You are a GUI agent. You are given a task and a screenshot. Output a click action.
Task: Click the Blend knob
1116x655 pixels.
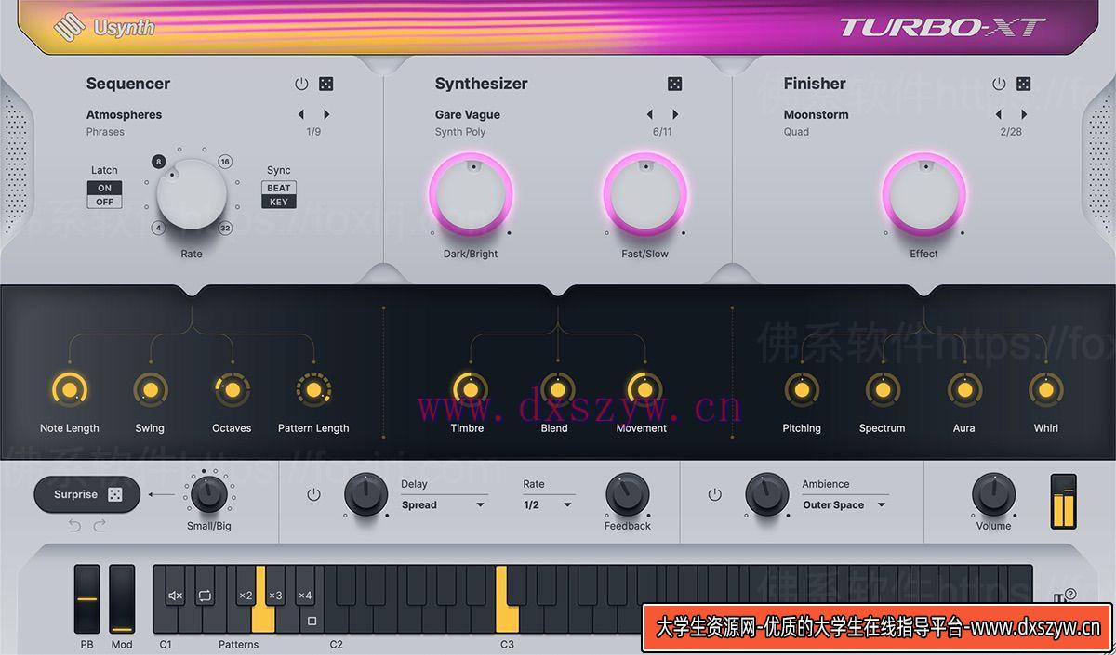(x=556, y=390)
